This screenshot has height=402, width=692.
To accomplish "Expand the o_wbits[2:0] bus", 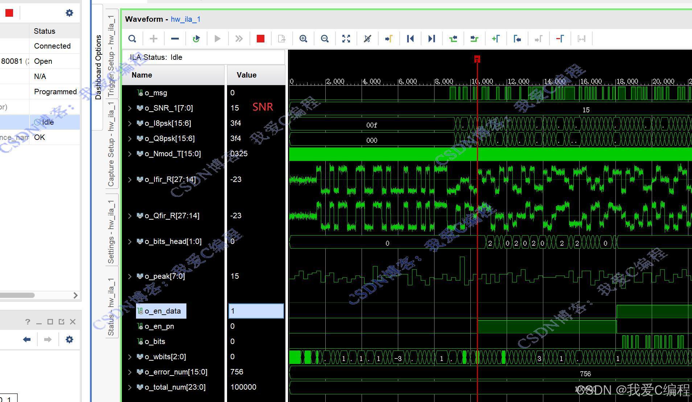I will coord(129,357).
